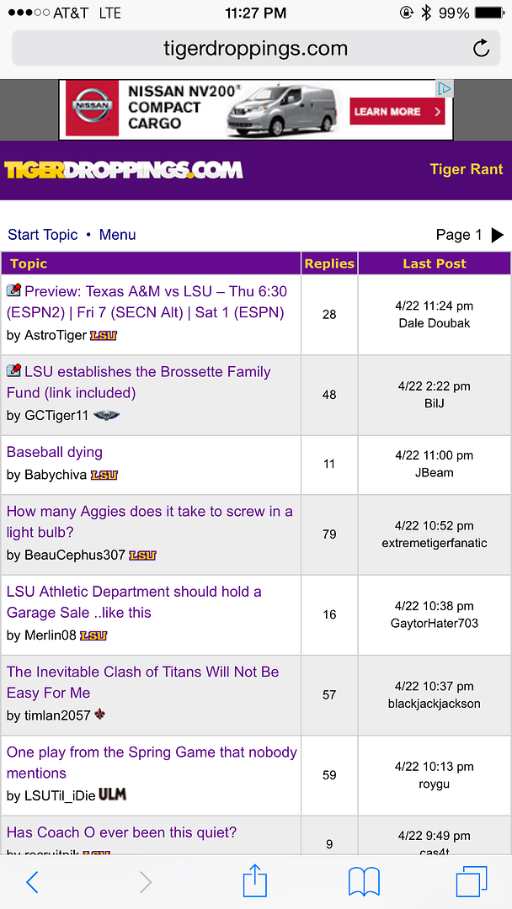The height and width of the screenshot is (909, 512).
Task: Open the Baseball dying topic
Action: (x=55, y=452)
